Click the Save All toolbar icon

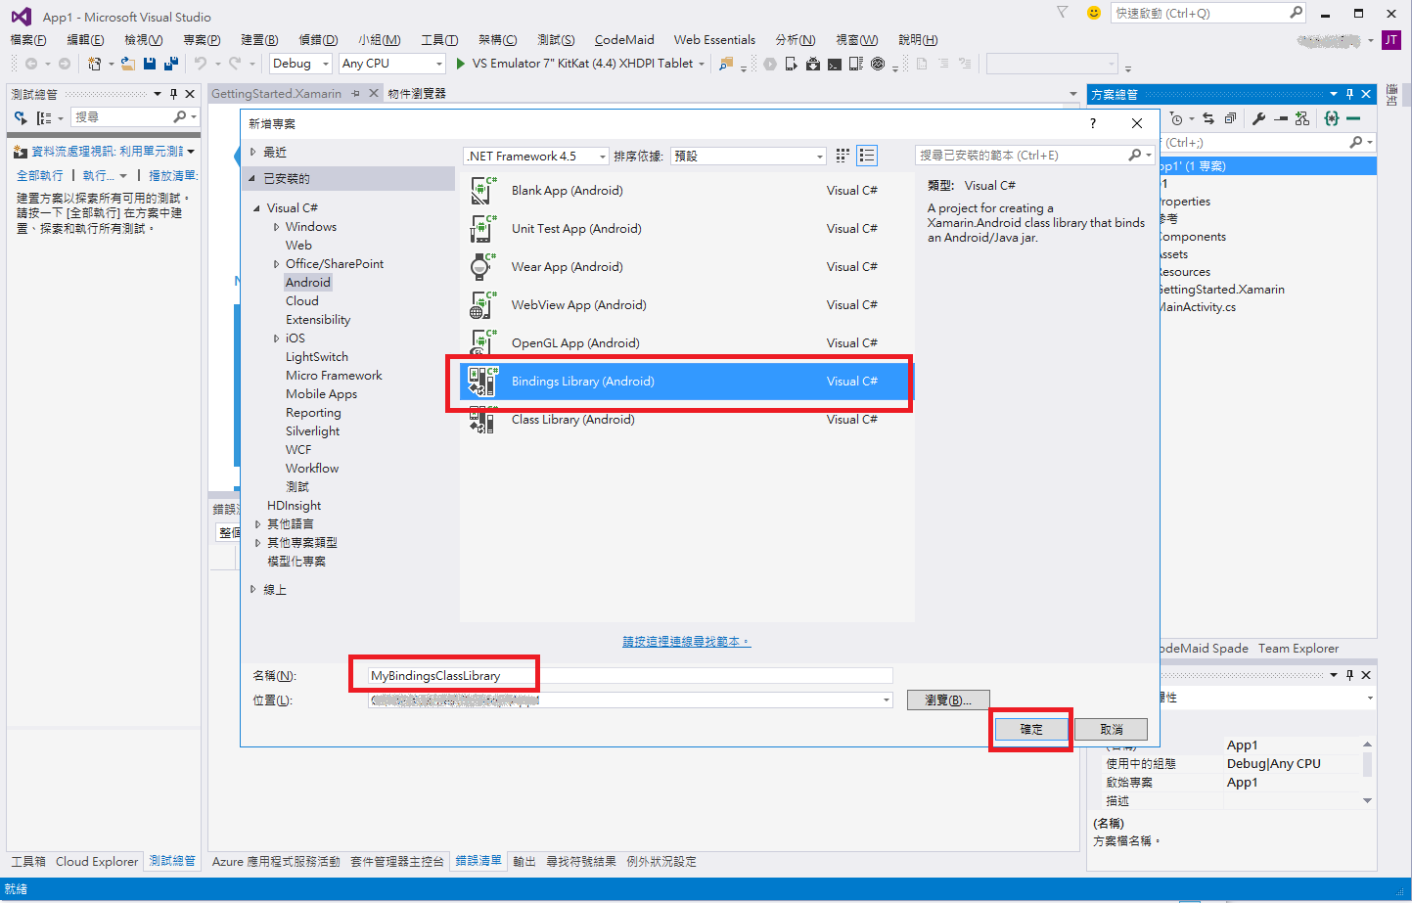(x=171, y=64)
